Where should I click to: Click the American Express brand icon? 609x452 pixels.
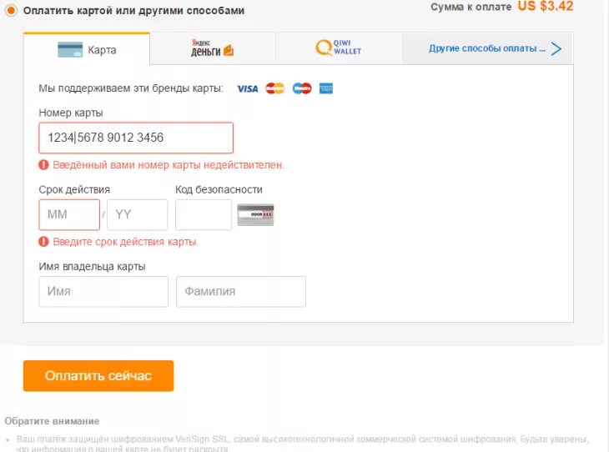point(326,88)
